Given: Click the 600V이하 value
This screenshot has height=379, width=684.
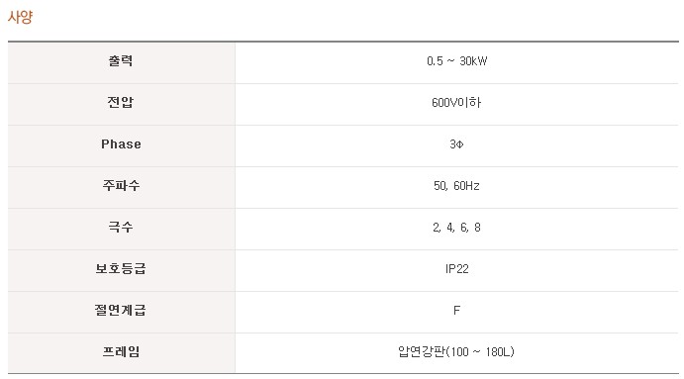Looking at the screenshot, I should point(456,103).
